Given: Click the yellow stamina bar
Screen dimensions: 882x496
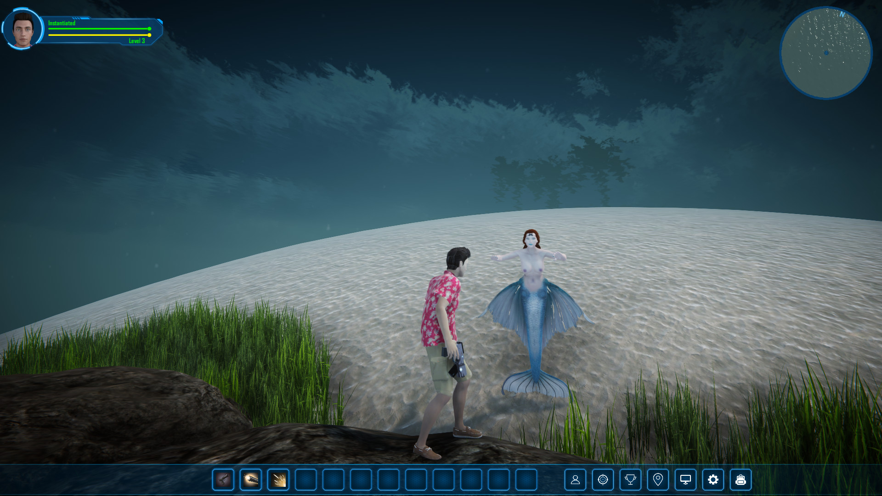Looking at the screenshot, I should coord(99,35).
